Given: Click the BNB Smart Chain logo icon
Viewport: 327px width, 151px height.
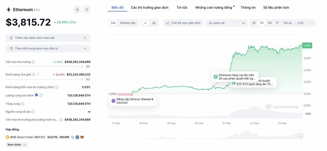Looking at the screenshot, I should 7,137.
